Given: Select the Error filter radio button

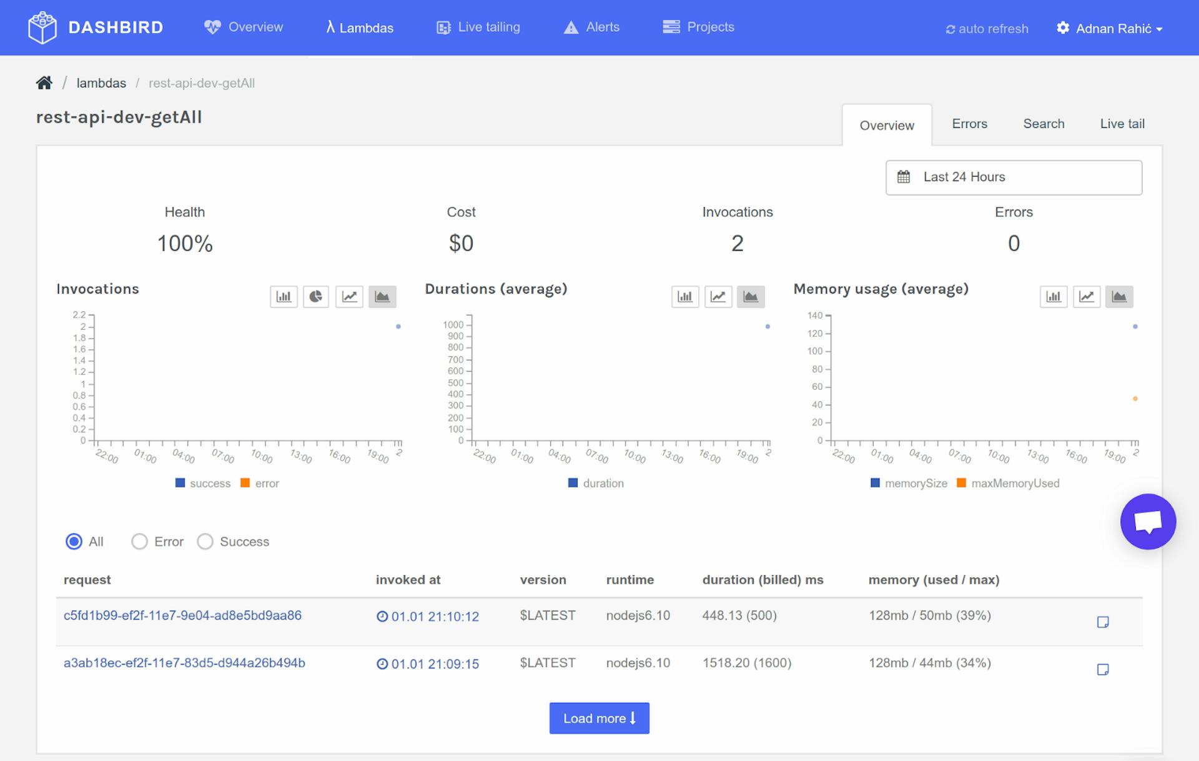Looking at the screenshot, I should pos(139,542).
